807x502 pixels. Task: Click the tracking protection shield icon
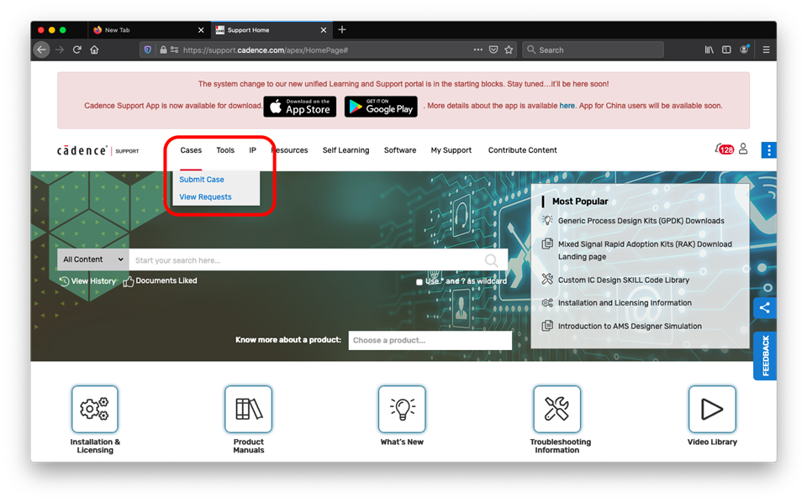pos(148,50)
